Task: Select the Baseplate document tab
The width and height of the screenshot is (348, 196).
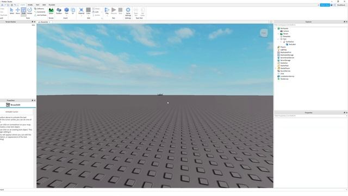Action: pos(44,22)
